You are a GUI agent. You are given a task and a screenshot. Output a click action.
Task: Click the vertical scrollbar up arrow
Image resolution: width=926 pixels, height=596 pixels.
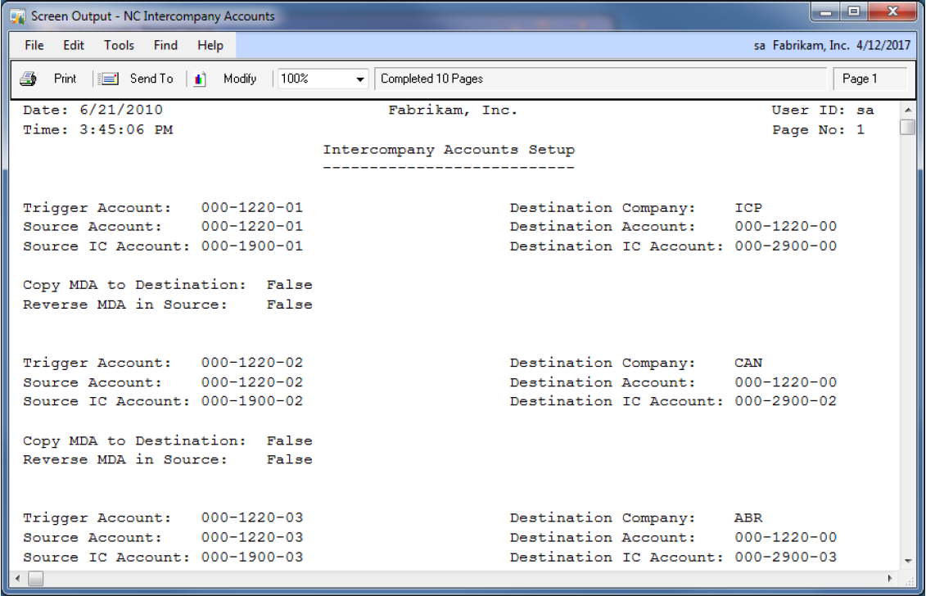pyautogui.click(x=907, y=110)
